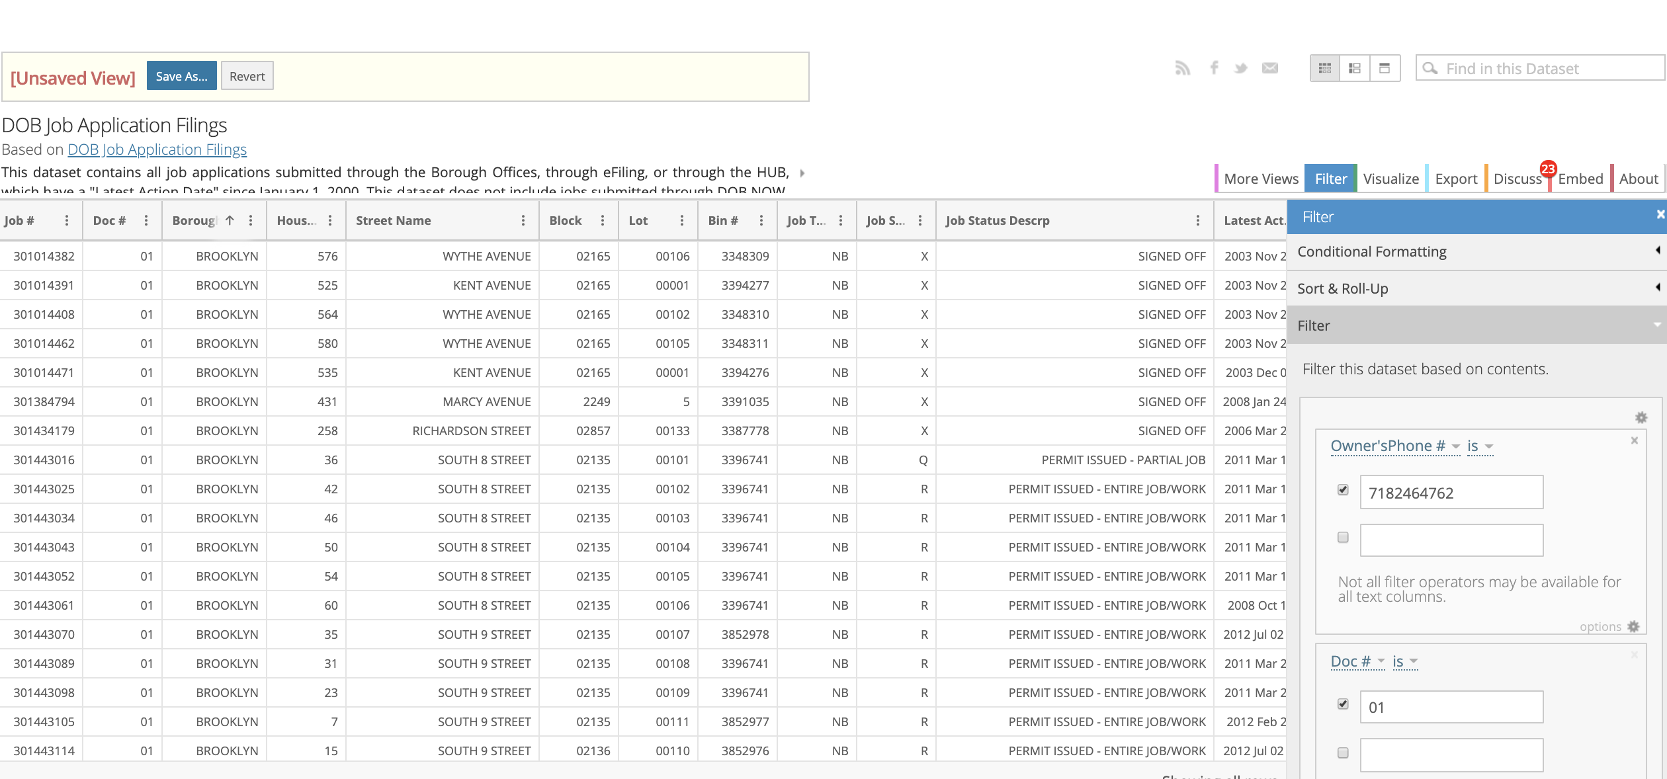1667x779 pixels.
Task: Open the RSS feed icon
Action: pyautogui.click(x=1183, y=68)
